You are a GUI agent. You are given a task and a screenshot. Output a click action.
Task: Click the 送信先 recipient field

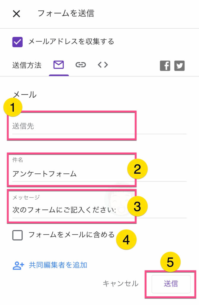click(x=99, y=126)
